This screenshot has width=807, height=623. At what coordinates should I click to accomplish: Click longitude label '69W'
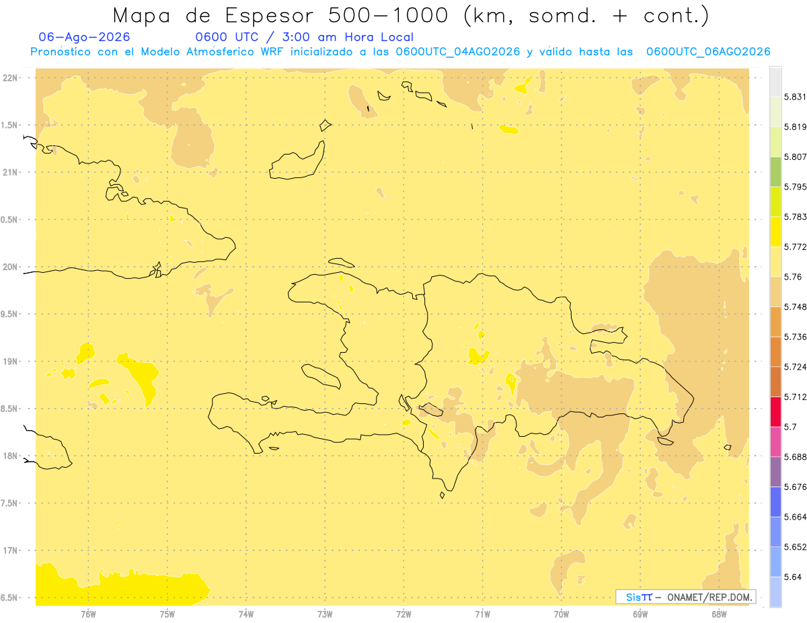[x=640, y=614]
